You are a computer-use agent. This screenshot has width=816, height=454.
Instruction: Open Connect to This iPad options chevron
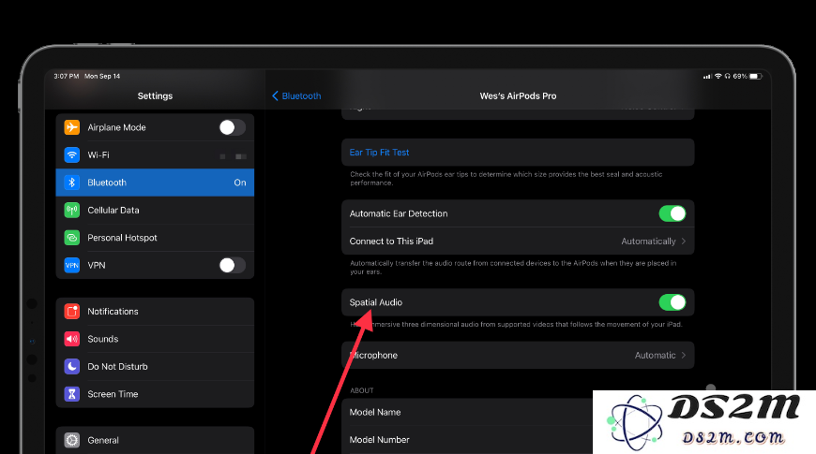coord(684,241)
